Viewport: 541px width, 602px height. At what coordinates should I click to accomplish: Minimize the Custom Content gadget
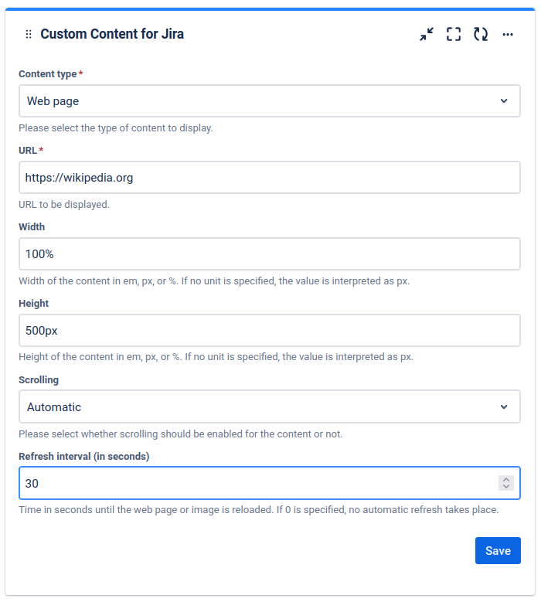pyautogui.click(x=427, y=34)
